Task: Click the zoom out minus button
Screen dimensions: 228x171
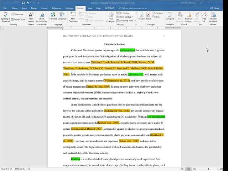Action: coord(199,169)
